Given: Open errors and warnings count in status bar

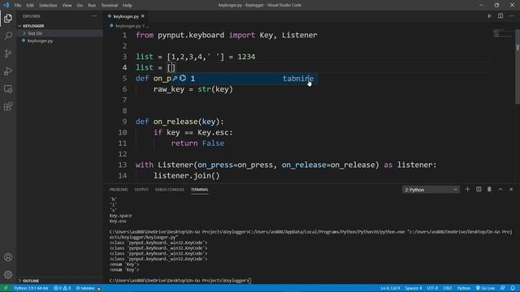Looking at the screenshot, I should pos(62,288).
